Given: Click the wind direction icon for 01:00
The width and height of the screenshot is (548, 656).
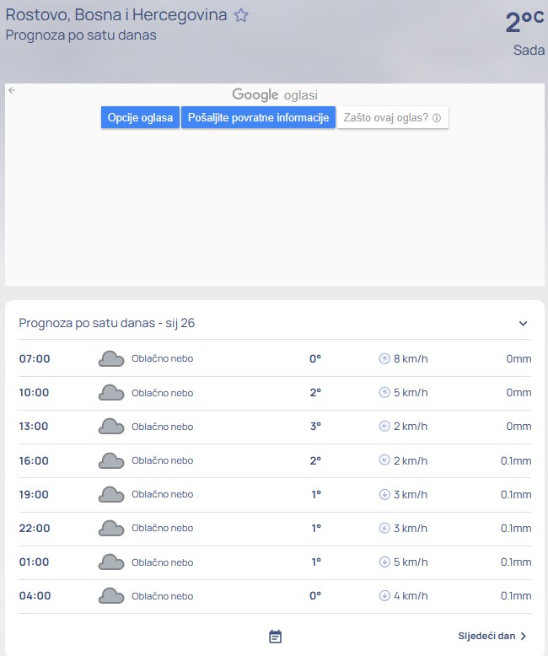Looking at the screenshot, I should (384, 562).
